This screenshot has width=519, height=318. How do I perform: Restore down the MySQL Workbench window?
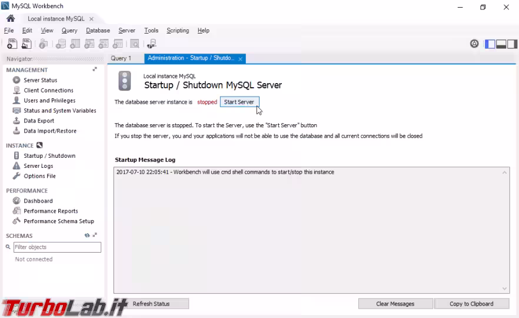(x=483, y=7)
